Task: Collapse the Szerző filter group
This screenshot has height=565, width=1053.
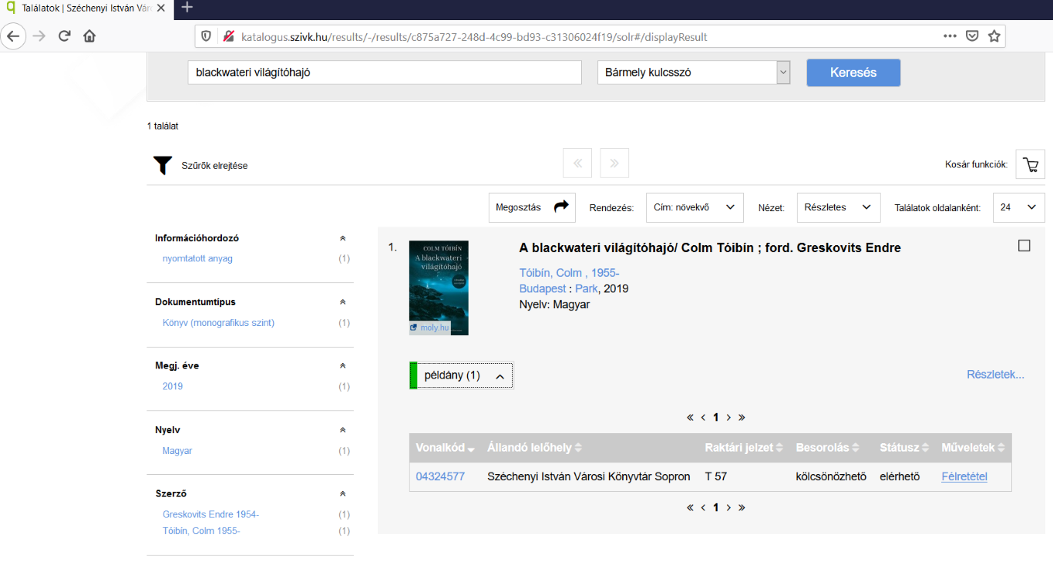Action: pyautogui.click(x=343, y=494)
